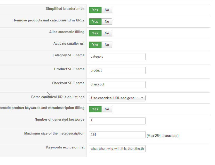Select No for Activate smaller url
The image size is (215, 165).
[107, 45]
